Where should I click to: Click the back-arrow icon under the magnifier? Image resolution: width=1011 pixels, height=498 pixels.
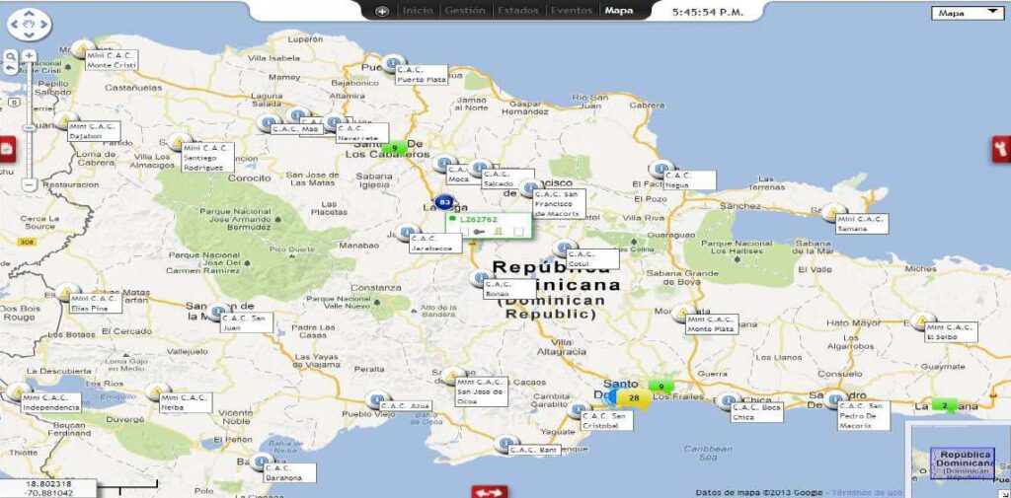(x=11, y=68)
